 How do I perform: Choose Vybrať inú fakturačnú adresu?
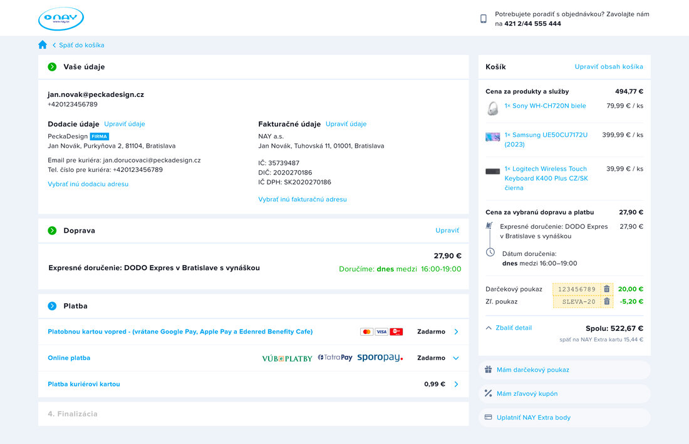tap(303, 199)
